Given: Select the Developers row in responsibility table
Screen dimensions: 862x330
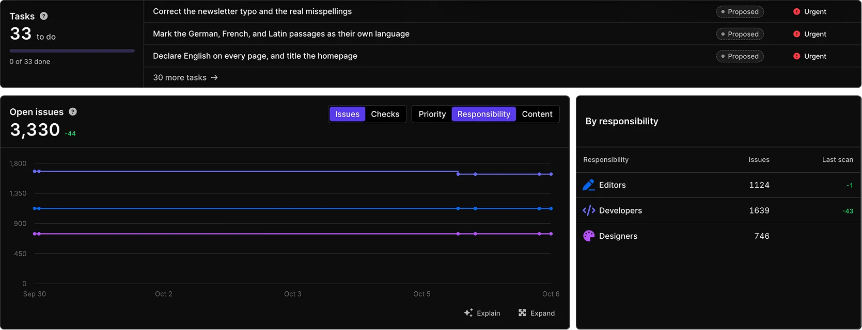Looking at the screenshot, I should coord(718,210).
